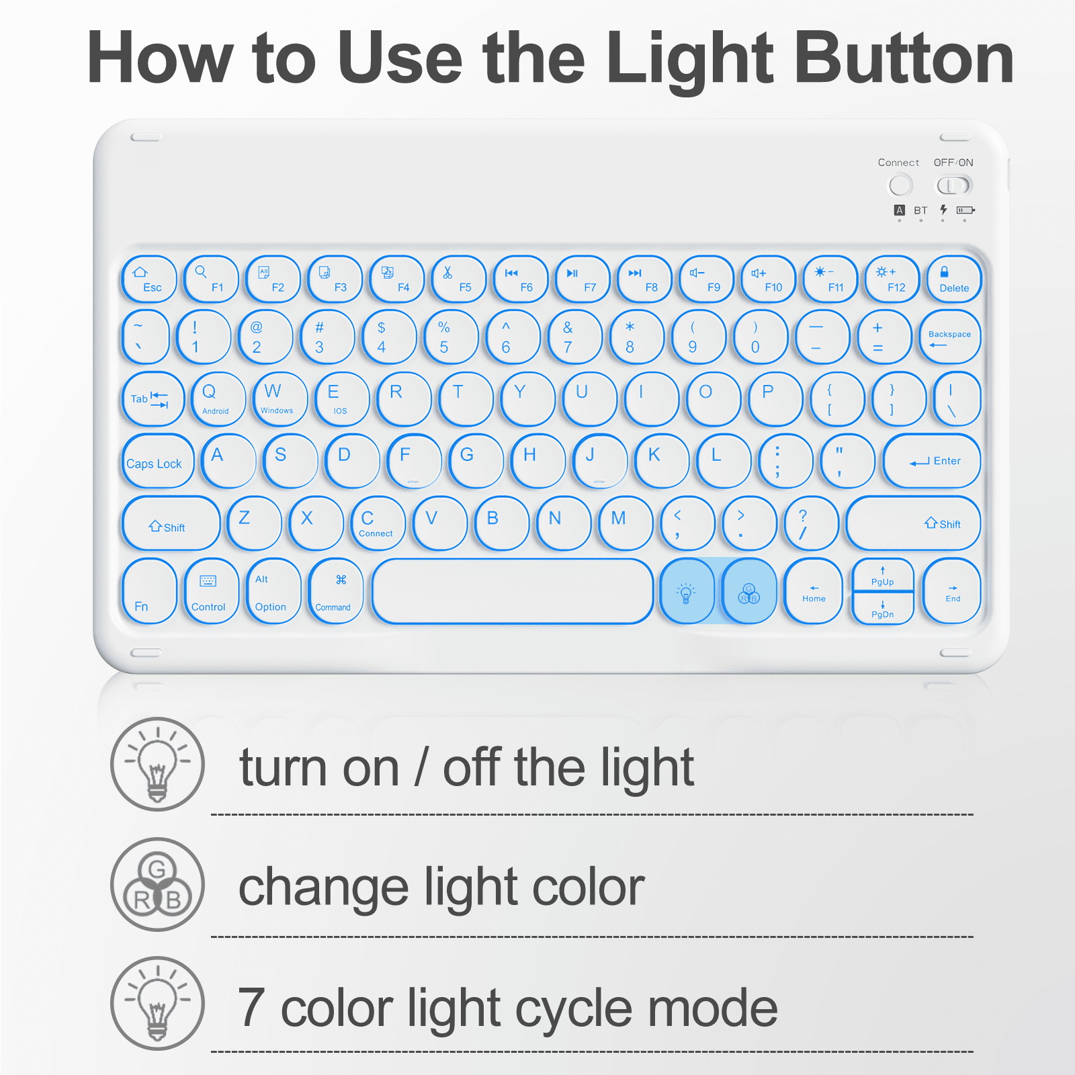This screenshot has height=1075, width=1075.
Task: Toggle the OFF/ON power switch
Action: tap(954, 185)
